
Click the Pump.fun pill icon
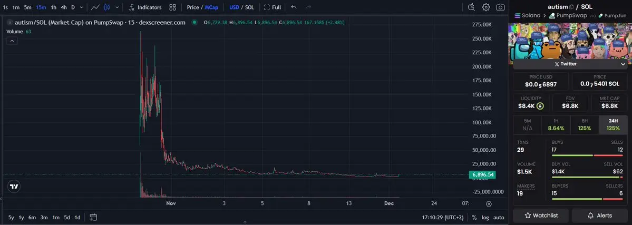coord(600,16)
